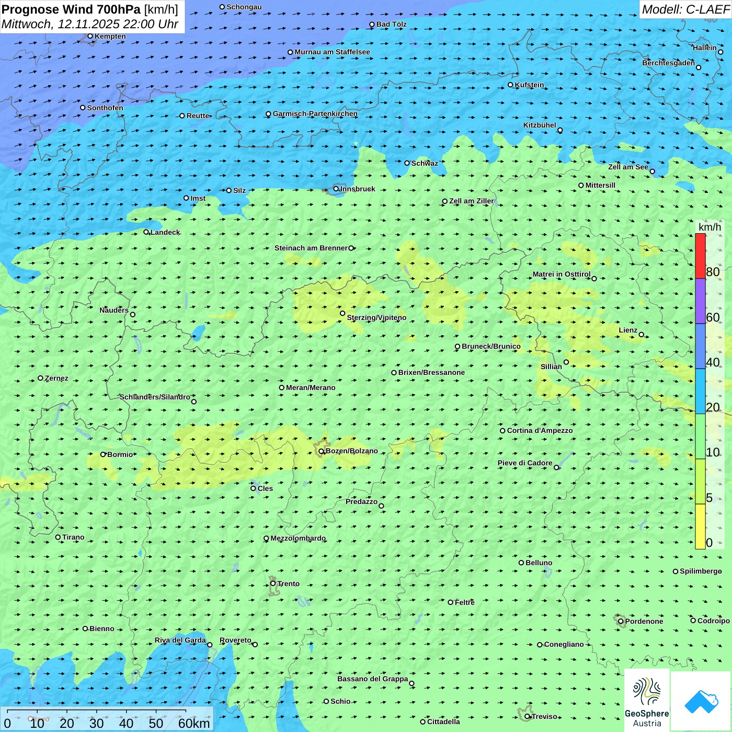Click the purple 60 km/h legend segment
This screenshot has height=732, width=732.
click(700, 301)
